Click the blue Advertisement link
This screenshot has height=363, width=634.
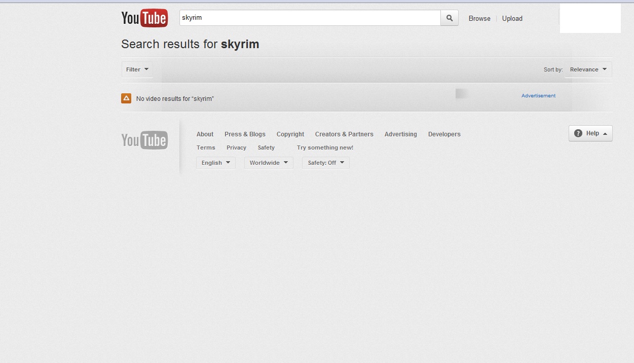[538, 96]
